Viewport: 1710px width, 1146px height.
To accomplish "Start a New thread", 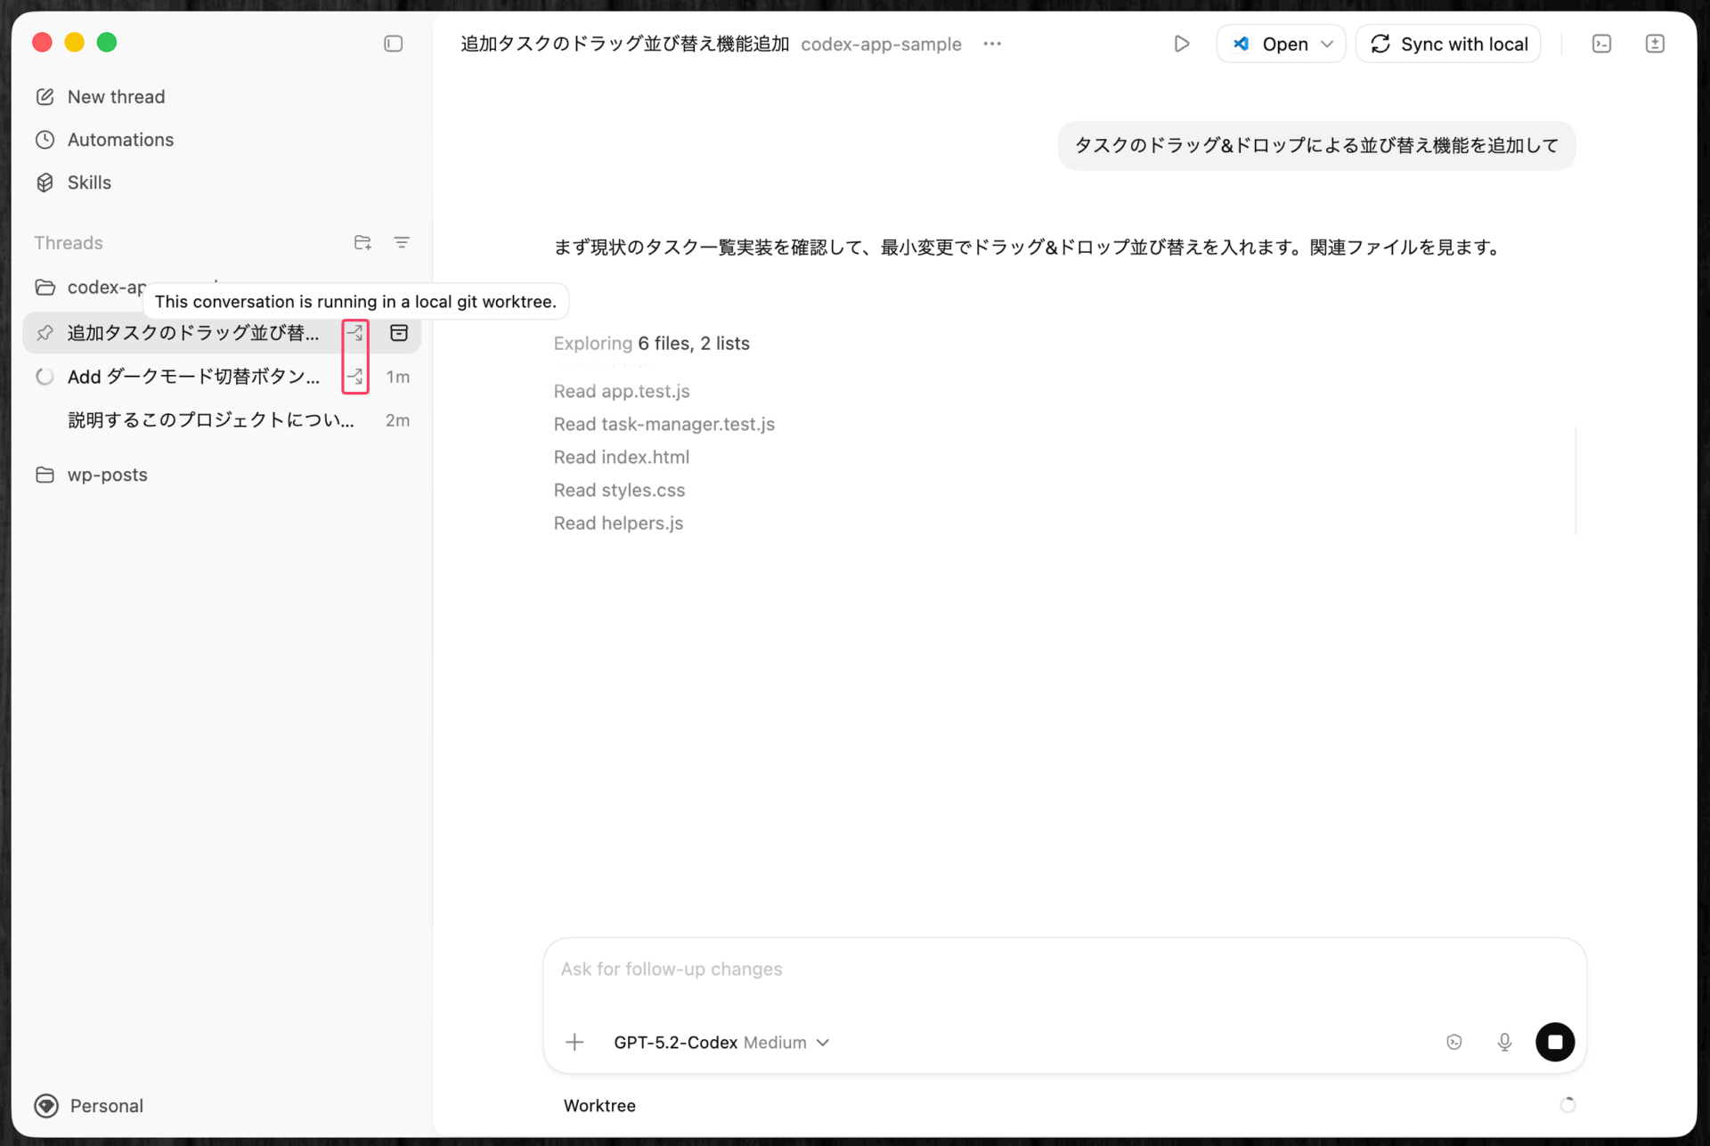I will (117, 96).
